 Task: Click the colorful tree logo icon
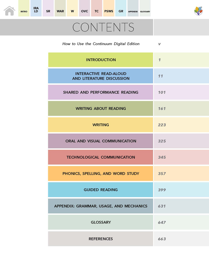click(x=198, y=11)
